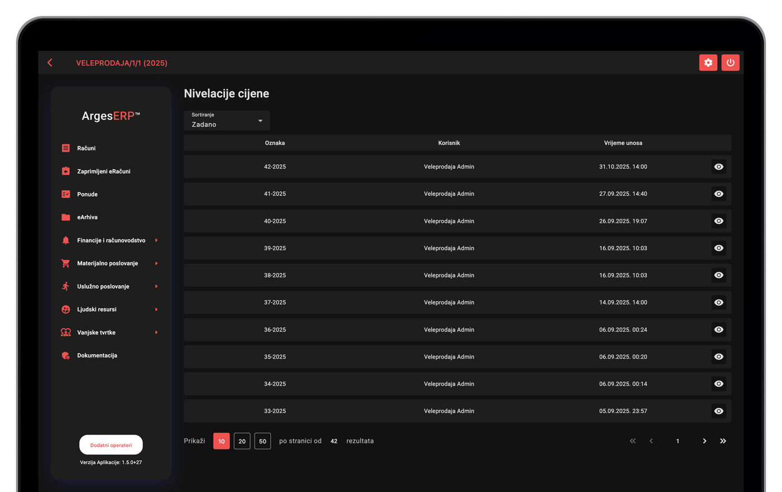The width and height of the screenshot is (782, 492).
Task: Show entry 33-2025 via eye icon
Action: click(719, 411)
